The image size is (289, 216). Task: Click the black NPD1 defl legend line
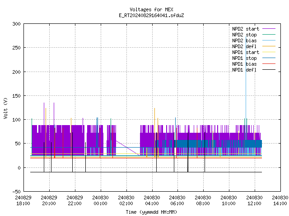(x=269, y=70)
